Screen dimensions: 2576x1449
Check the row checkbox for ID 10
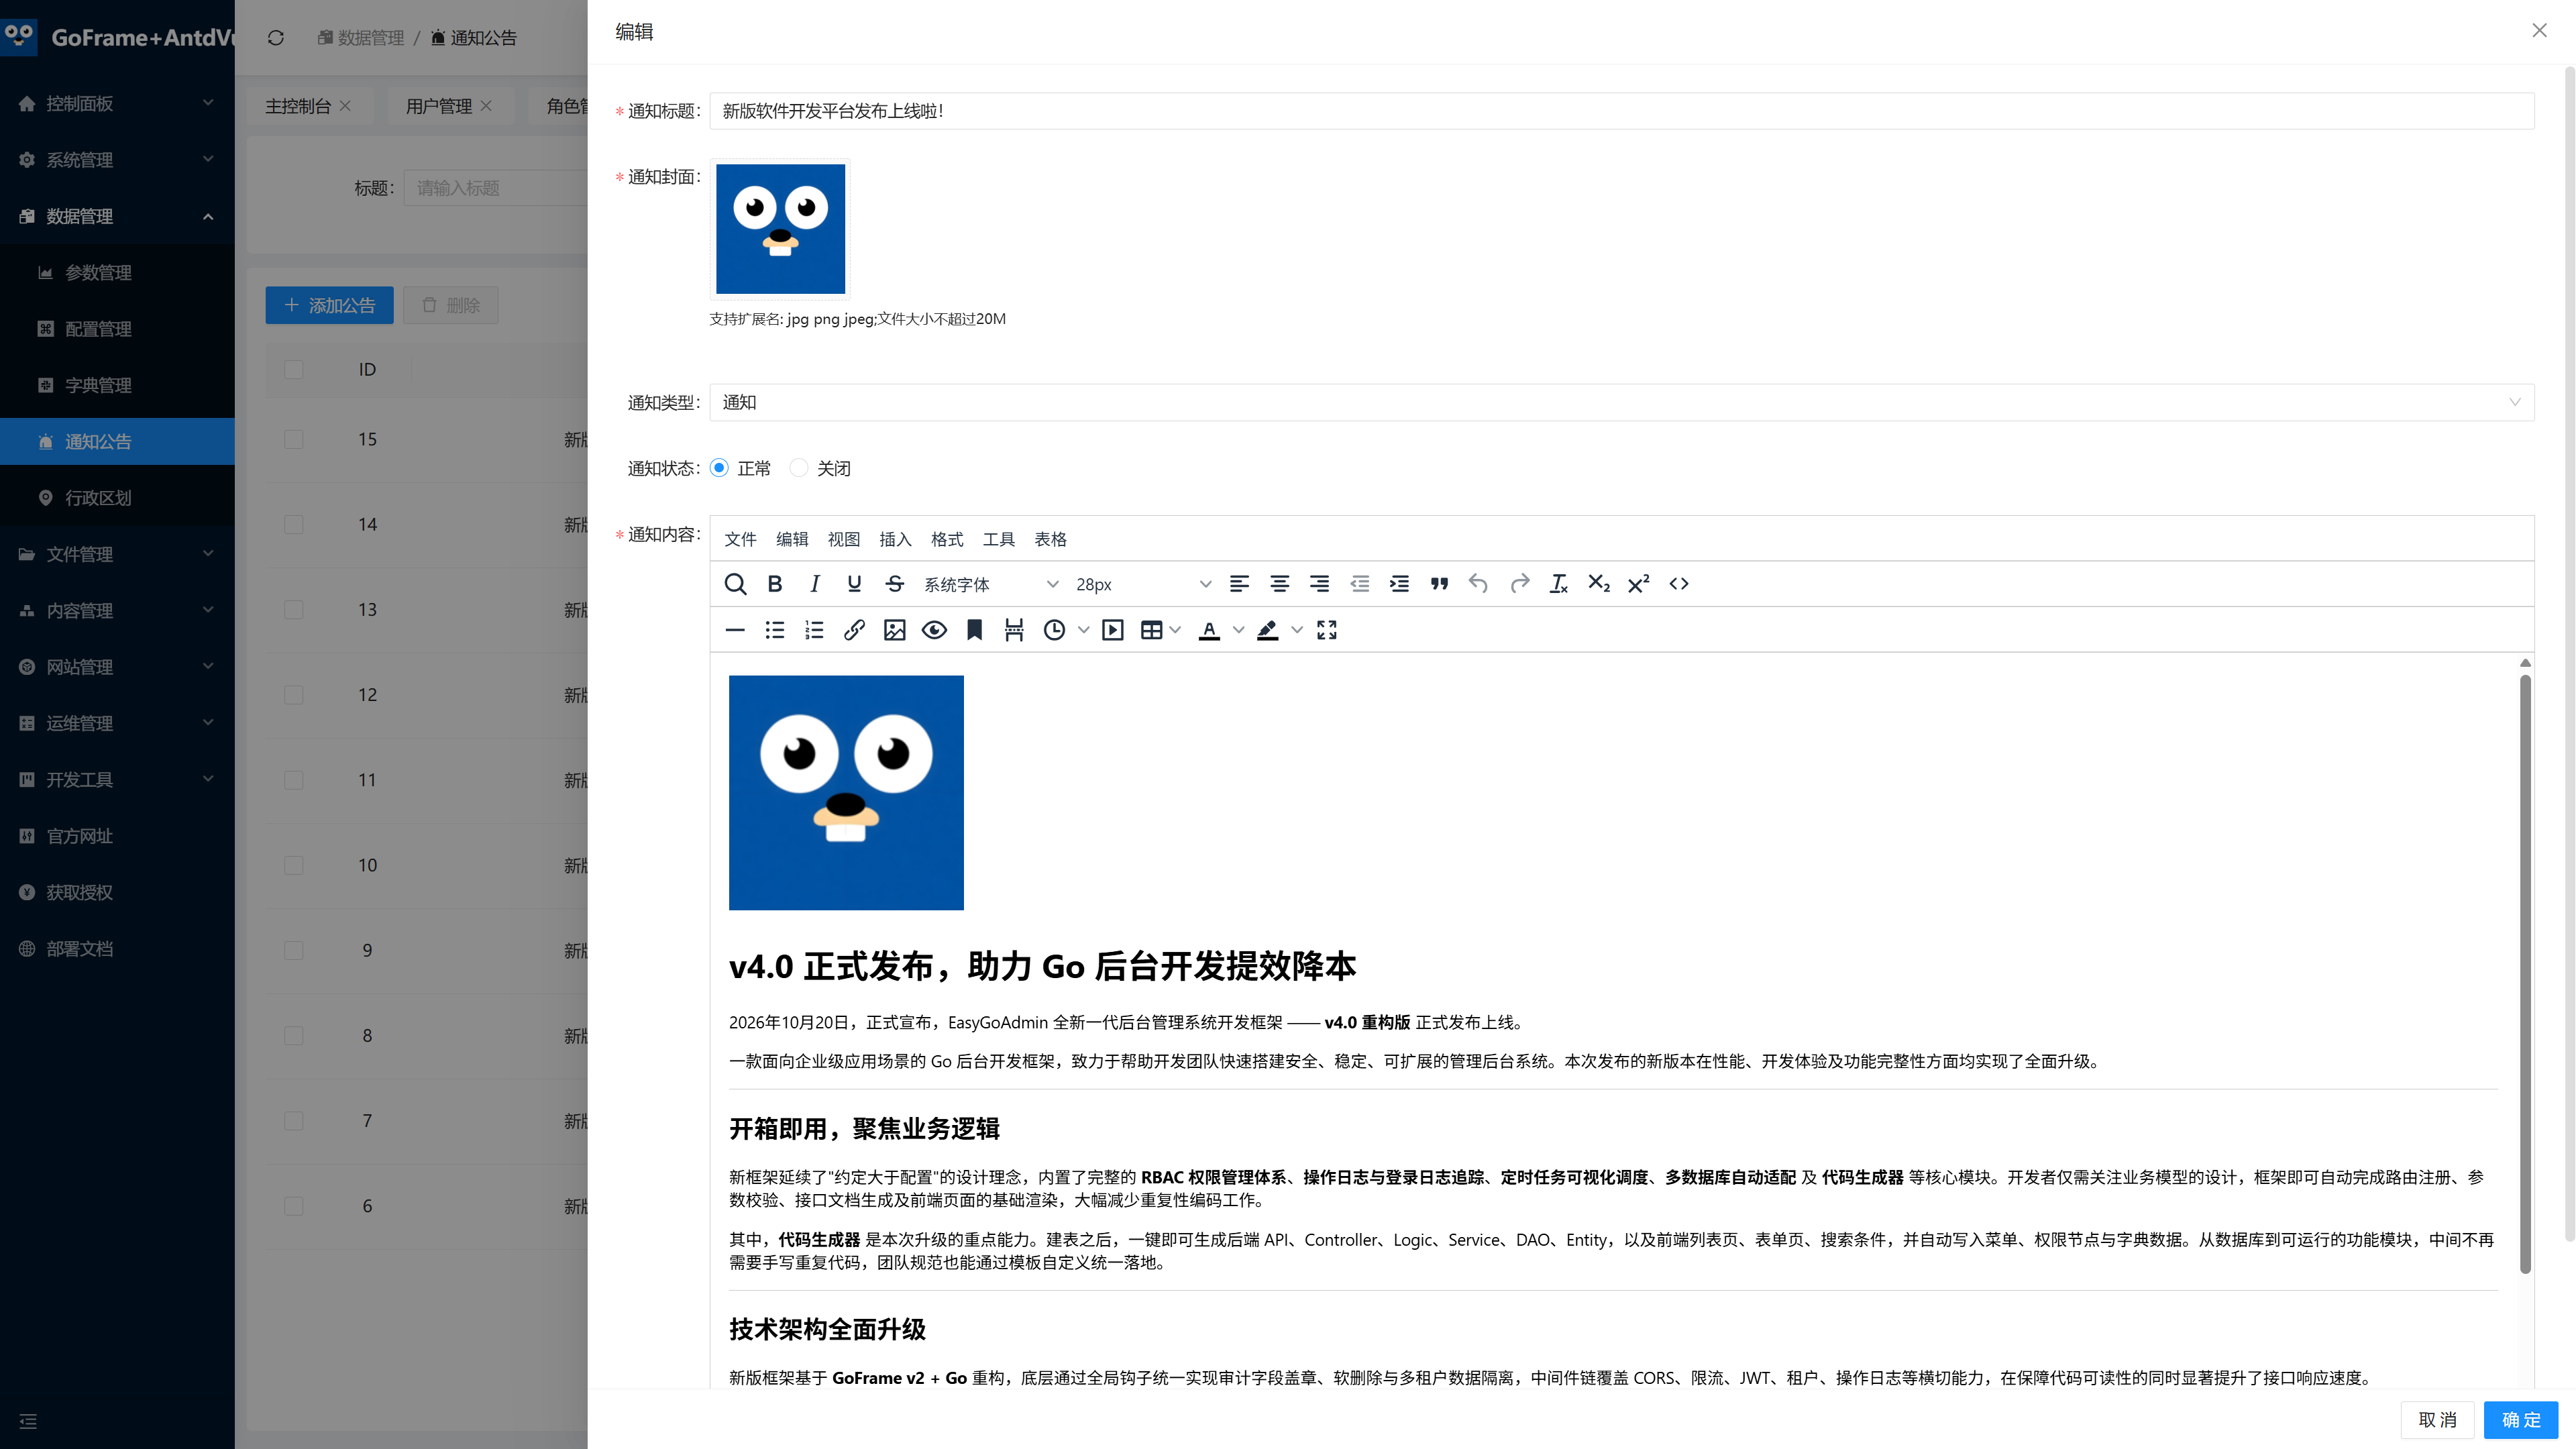[x=293, y=866]
